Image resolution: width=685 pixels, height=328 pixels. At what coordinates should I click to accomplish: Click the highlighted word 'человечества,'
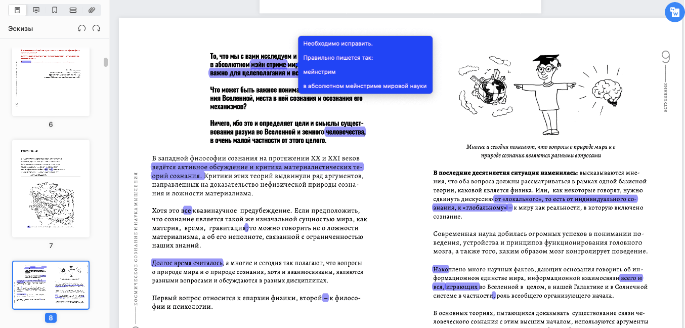coord(346,132)
